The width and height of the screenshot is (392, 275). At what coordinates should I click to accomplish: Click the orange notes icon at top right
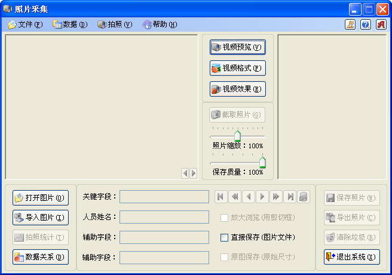[x=350, y=25]
